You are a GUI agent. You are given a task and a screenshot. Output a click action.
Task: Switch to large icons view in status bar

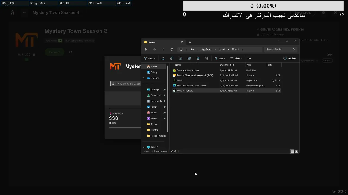297,151
